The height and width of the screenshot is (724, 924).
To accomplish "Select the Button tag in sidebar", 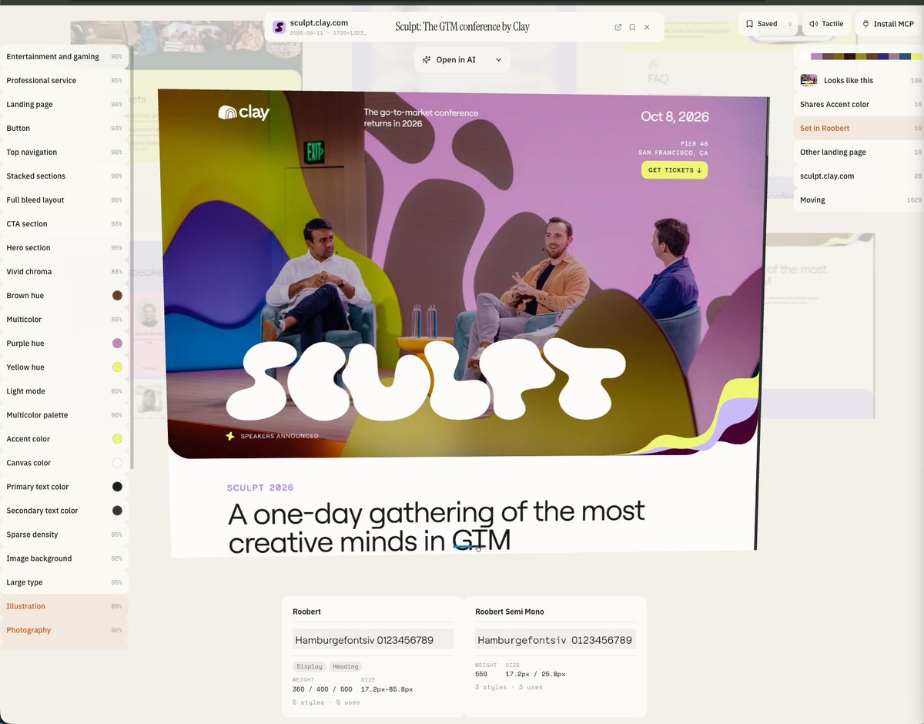I will [x=64, y=129].
